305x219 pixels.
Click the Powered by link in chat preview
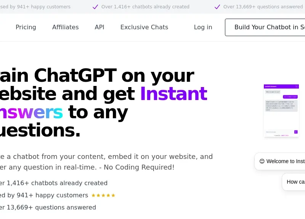281,135
